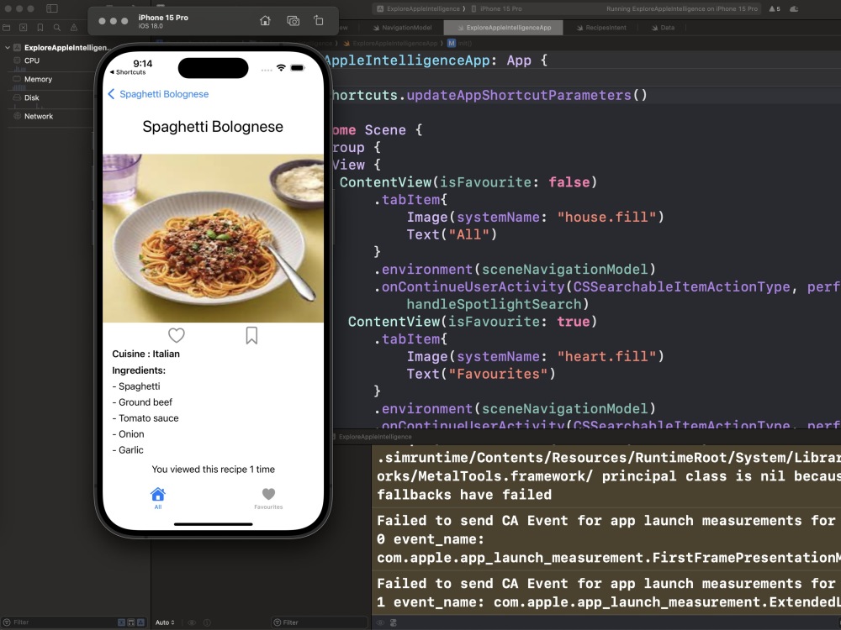Switch to NavigationModel editor tab
841x630 pixels.
click(402, 28)
